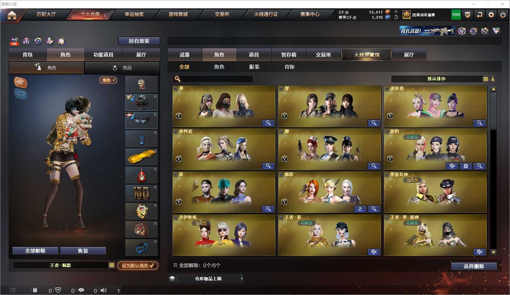510x295 pixels.
Task: Select the 堕落女神 character card
Action: [435, 192]
